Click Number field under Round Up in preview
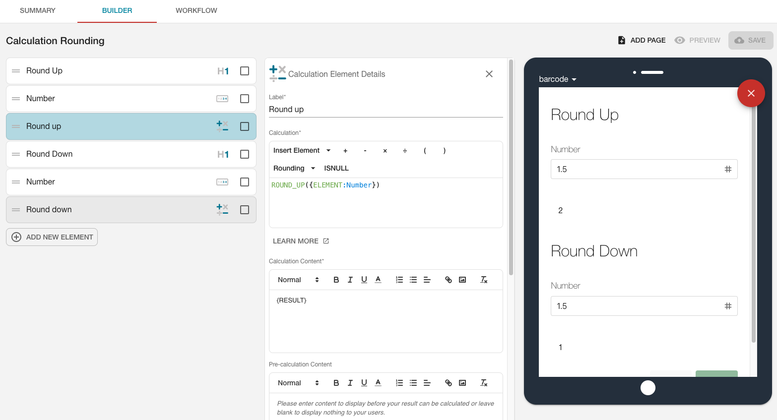The image size is (777, 420). click(644, 169)
